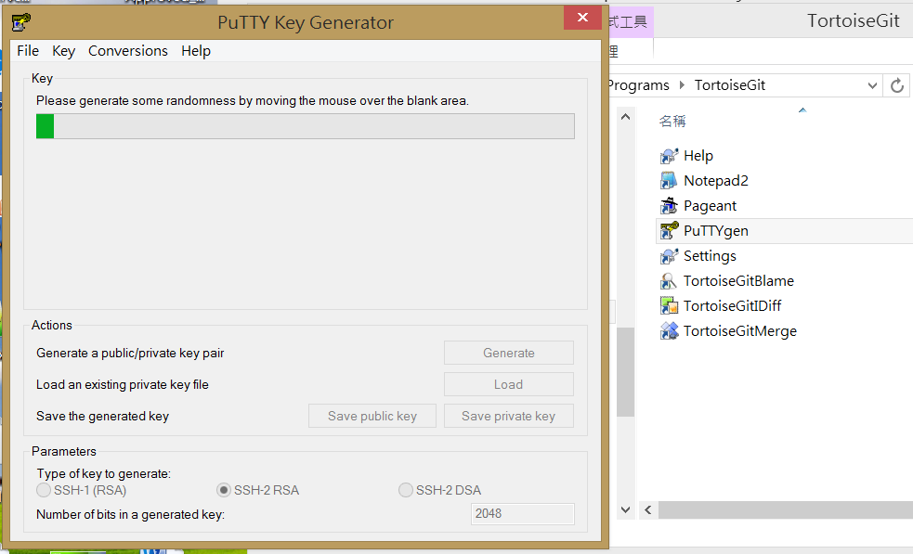This screenshot has width=913, height=554.
Task: Open TortoiseGitMerge
Action: (740, 330)
